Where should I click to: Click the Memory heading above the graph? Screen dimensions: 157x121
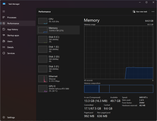[92, 20]
